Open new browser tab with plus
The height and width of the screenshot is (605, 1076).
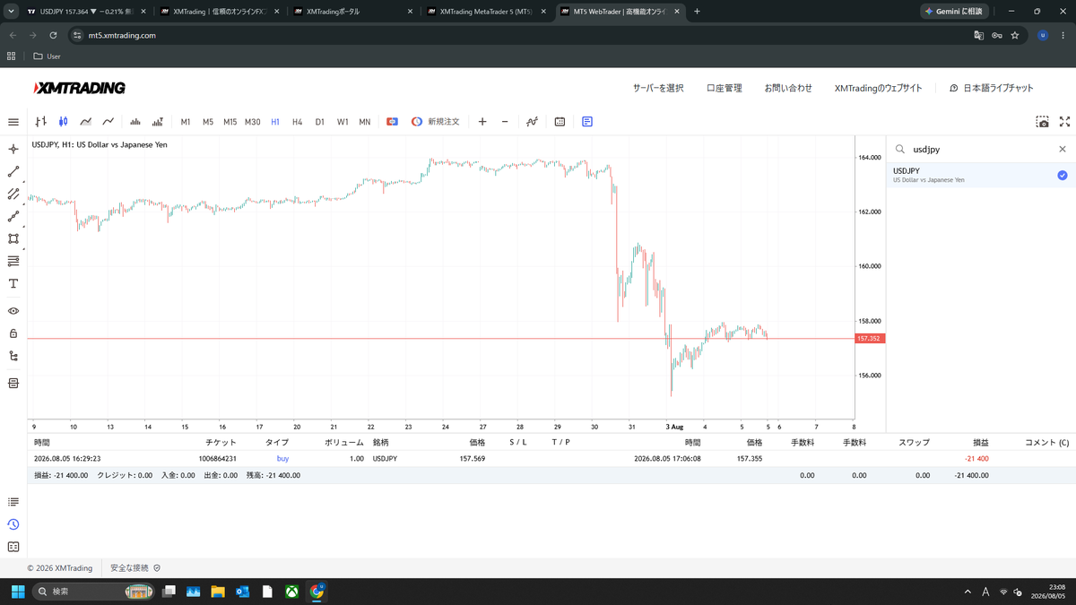(697, 12)
